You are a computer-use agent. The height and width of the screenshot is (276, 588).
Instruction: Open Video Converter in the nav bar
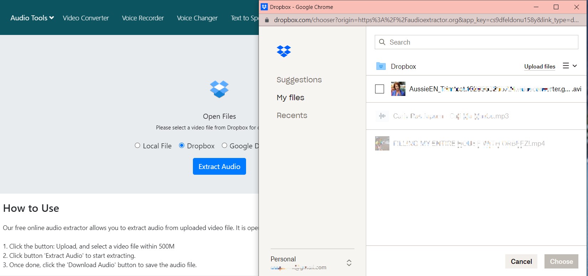pos(86,18)
